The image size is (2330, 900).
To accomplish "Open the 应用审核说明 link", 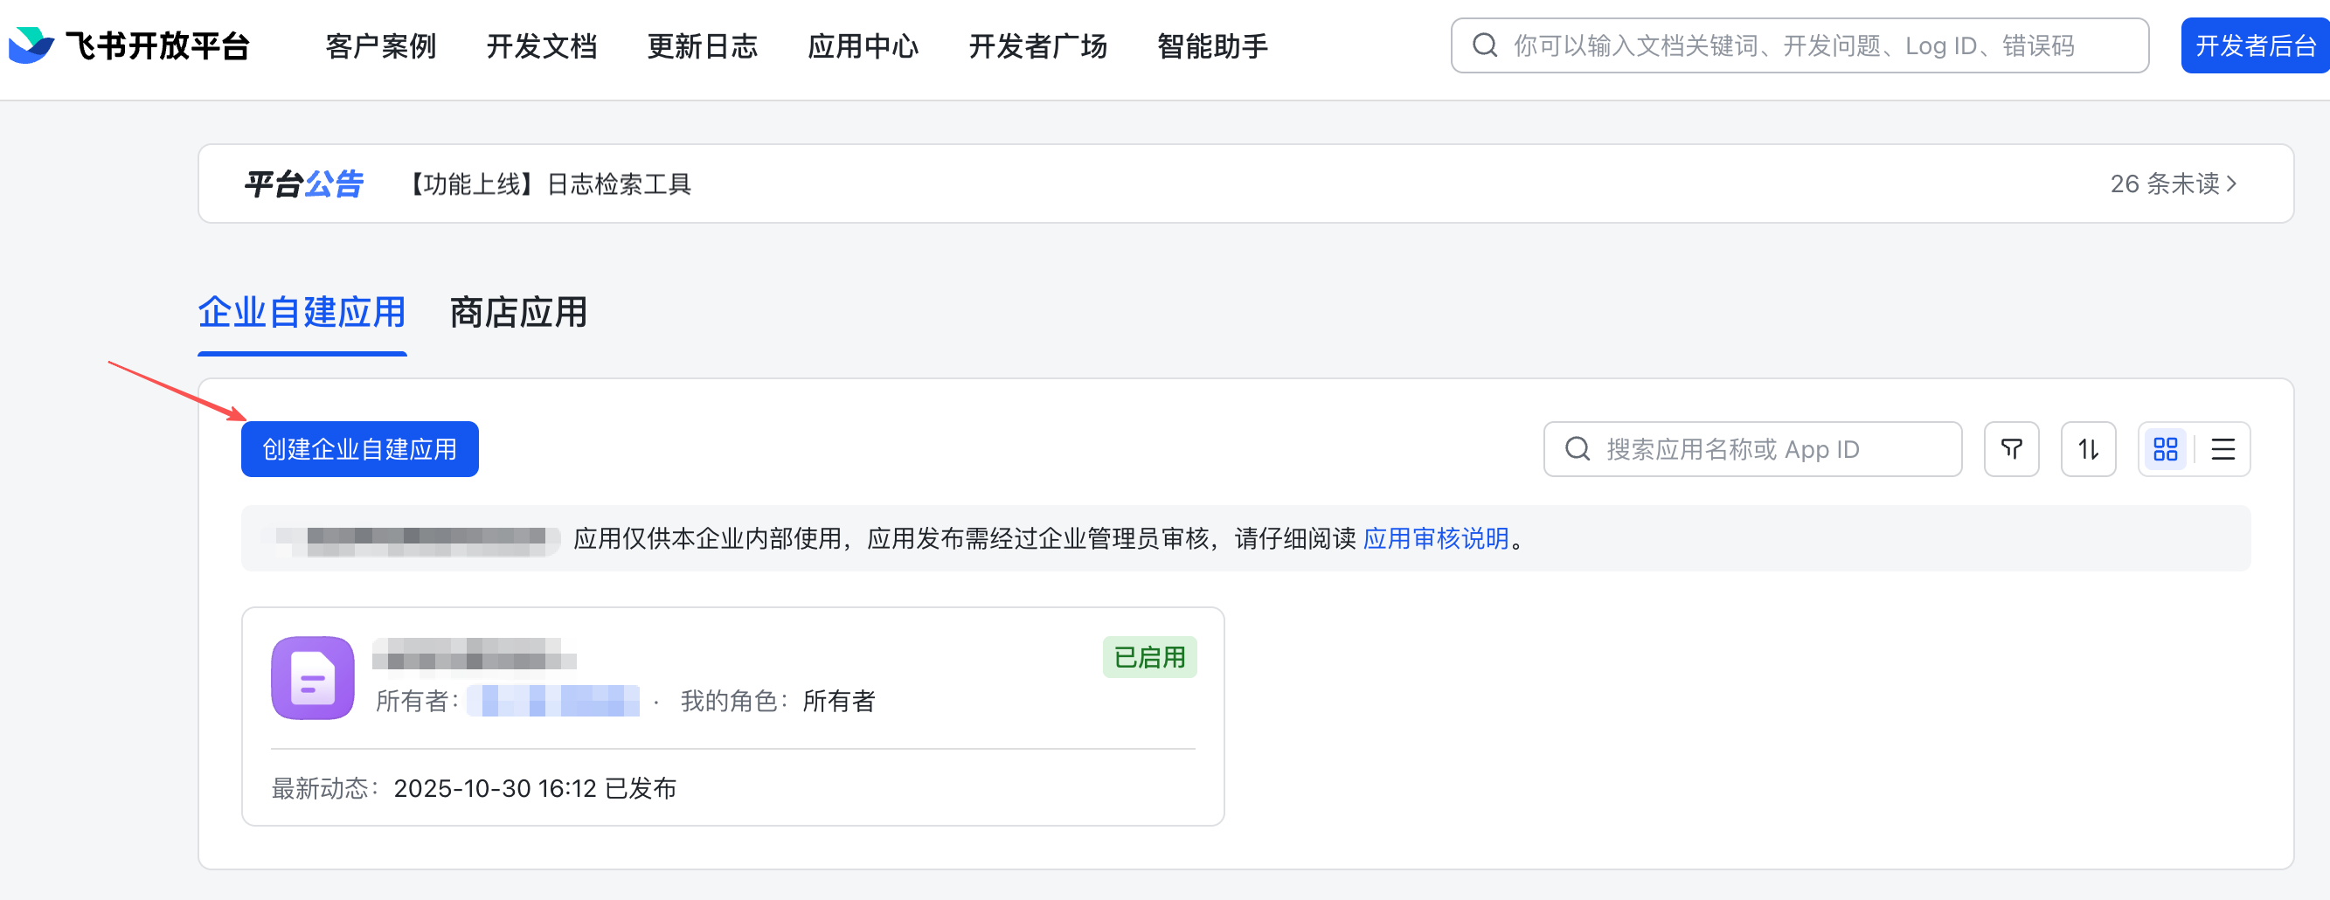I will pos(1435,538).
